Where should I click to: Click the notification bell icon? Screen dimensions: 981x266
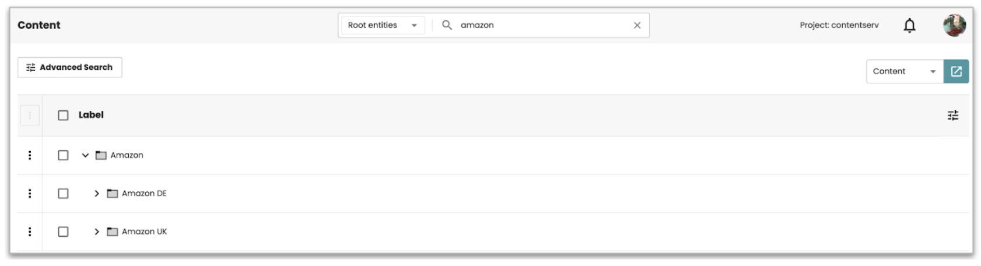click(x=909, y=26)
